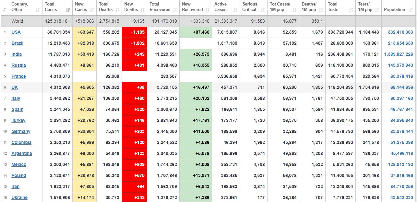Click sort arrows in Total Tests header
This screenshot has height=202, width=417.
pyautogui.click(x=351, y=10)
